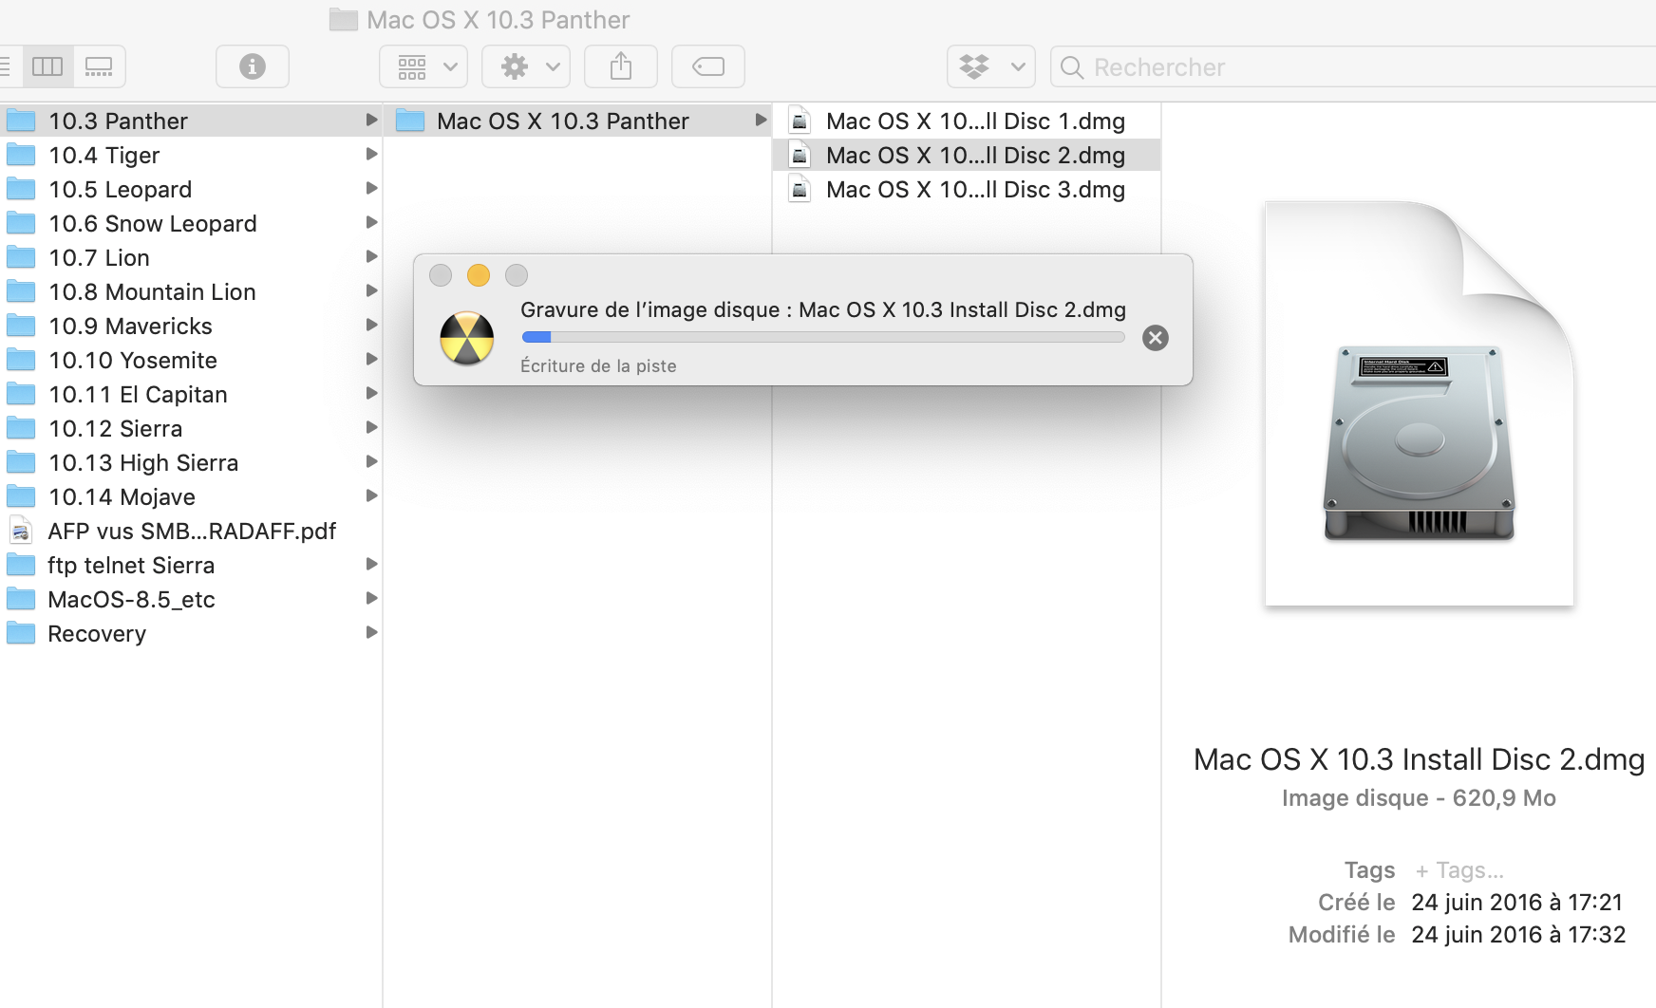The image size is (1656, 1008).
Task: Expand arrow next to 10.10 Yosemite
Action: (x=371, y=359)
